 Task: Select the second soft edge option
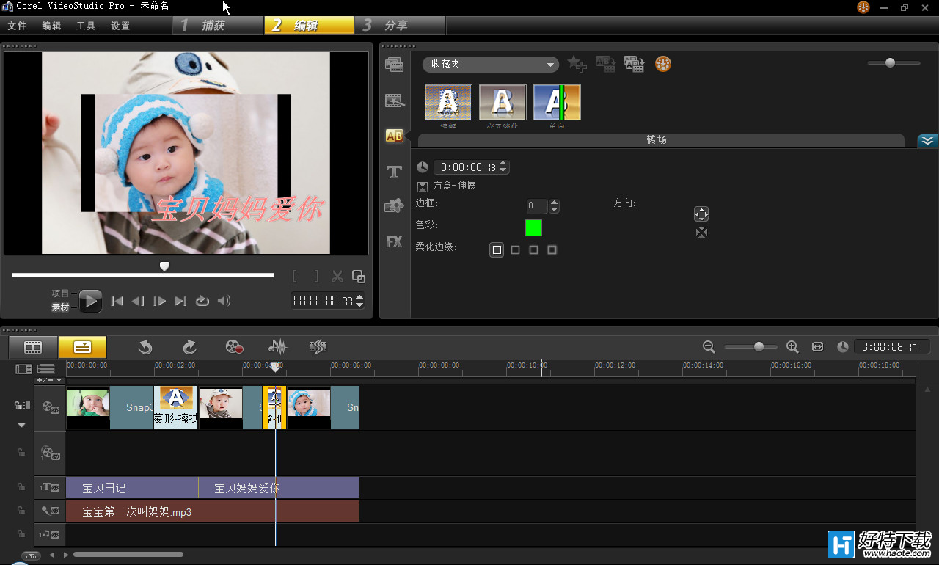coord(515,250)
